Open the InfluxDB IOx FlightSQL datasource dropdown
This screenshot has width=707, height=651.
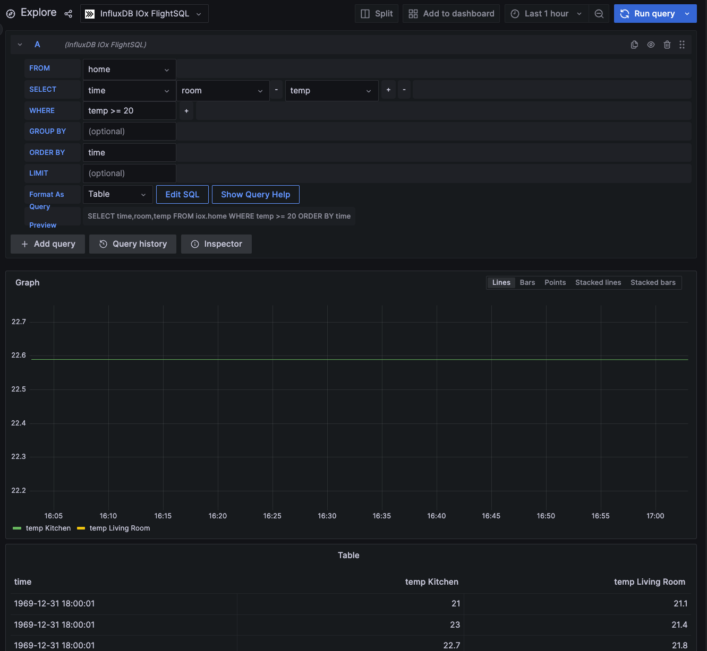144,14
